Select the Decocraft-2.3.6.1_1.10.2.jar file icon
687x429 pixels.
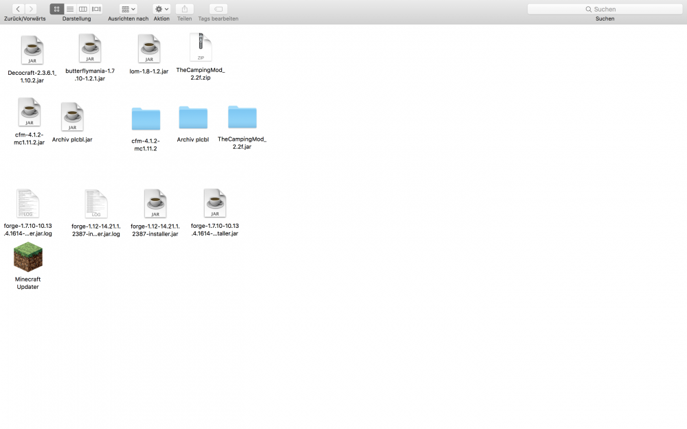click(32, 50)
